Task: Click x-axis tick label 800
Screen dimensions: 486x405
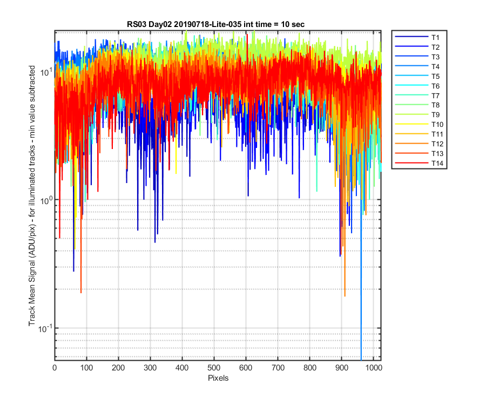Action: [309, 368]
